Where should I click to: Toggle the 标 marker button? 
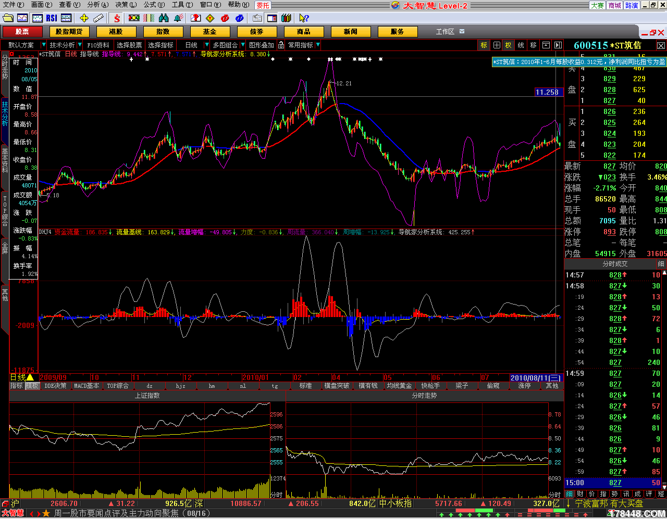point(484,45)
